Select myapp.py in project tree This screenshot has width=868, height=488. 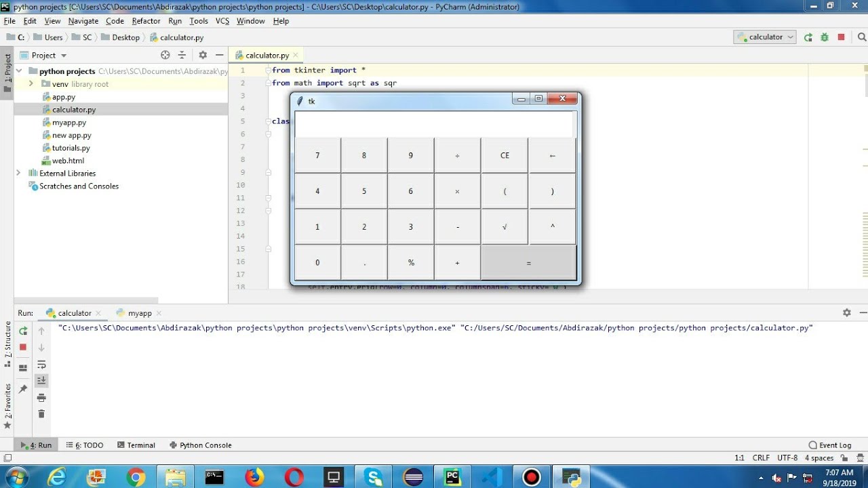coord(68,123)
